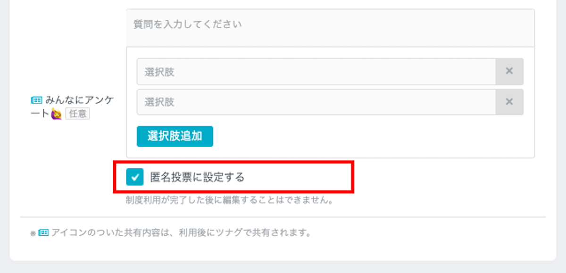Click the share icon beside みんなにアンケート
Screen dimensions: 566x273
click(x=36, y=100)
